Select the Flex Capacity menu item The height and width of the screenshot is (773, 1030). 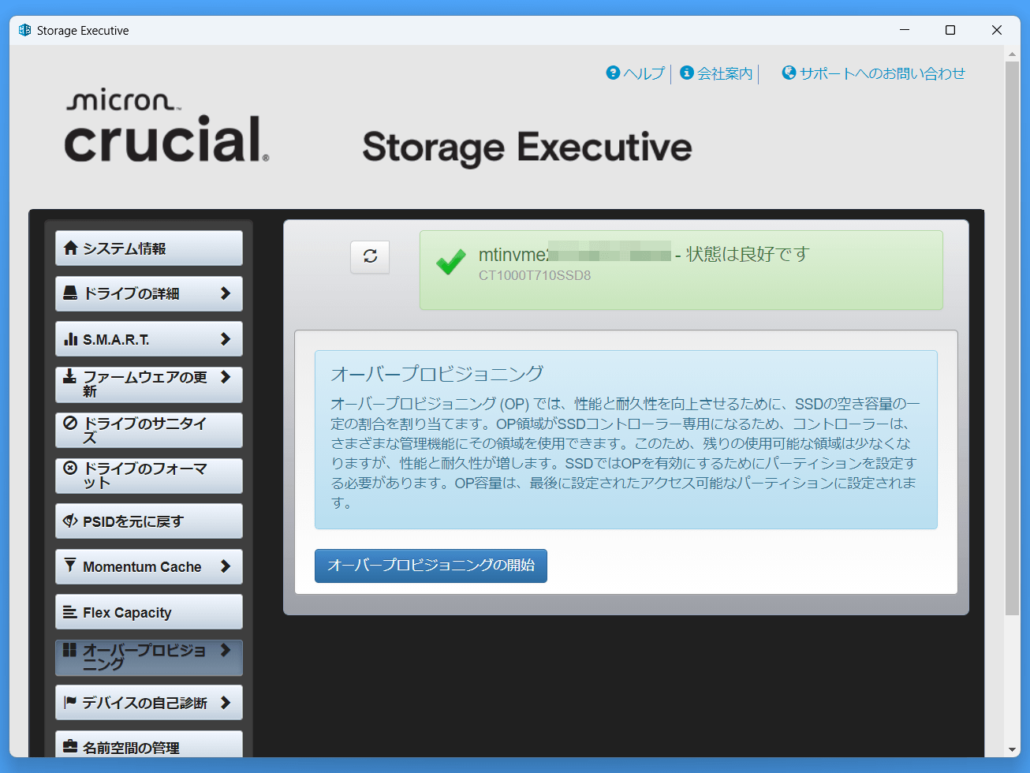pos(149,612)
